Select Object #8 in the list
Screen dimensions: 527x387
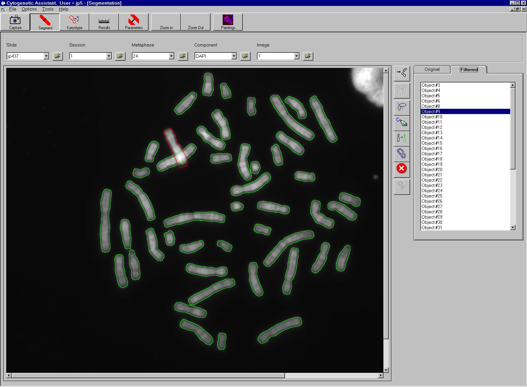(465, 106)
